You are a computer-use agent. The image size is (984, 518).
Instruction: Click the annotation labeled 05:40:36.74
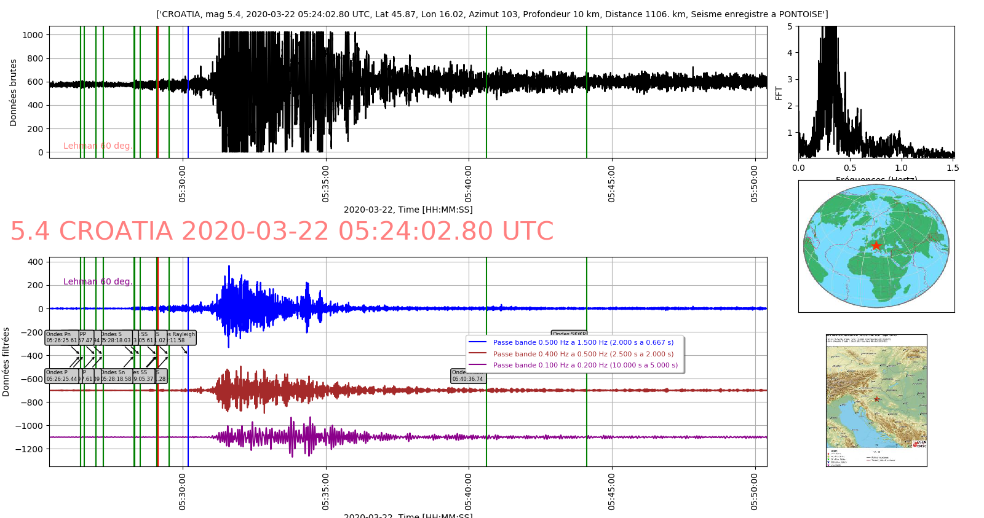(468, 376)
